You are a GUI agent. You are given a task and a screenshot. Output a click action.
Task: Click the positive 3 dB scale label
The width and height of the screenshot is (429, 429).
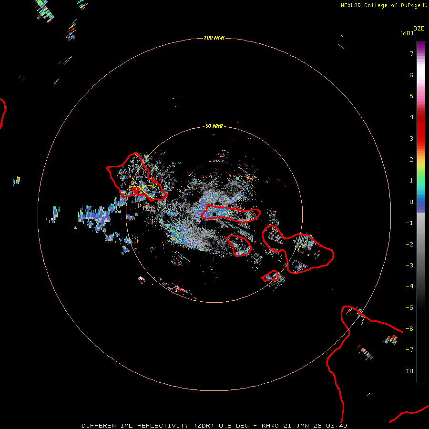tap(411, 138)
